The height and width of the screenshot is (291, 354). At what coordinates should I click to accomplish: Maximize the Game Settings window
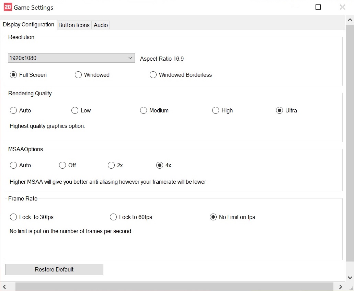(318, 7)
